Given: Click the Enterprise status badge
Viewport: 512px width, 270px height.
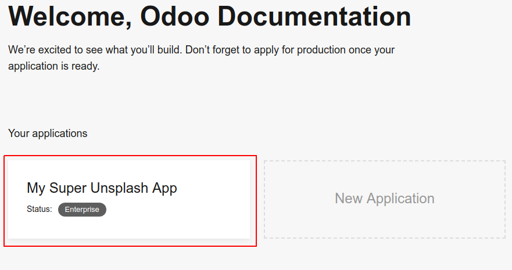Looking at the screenshot, I should [x=82, y=210].
